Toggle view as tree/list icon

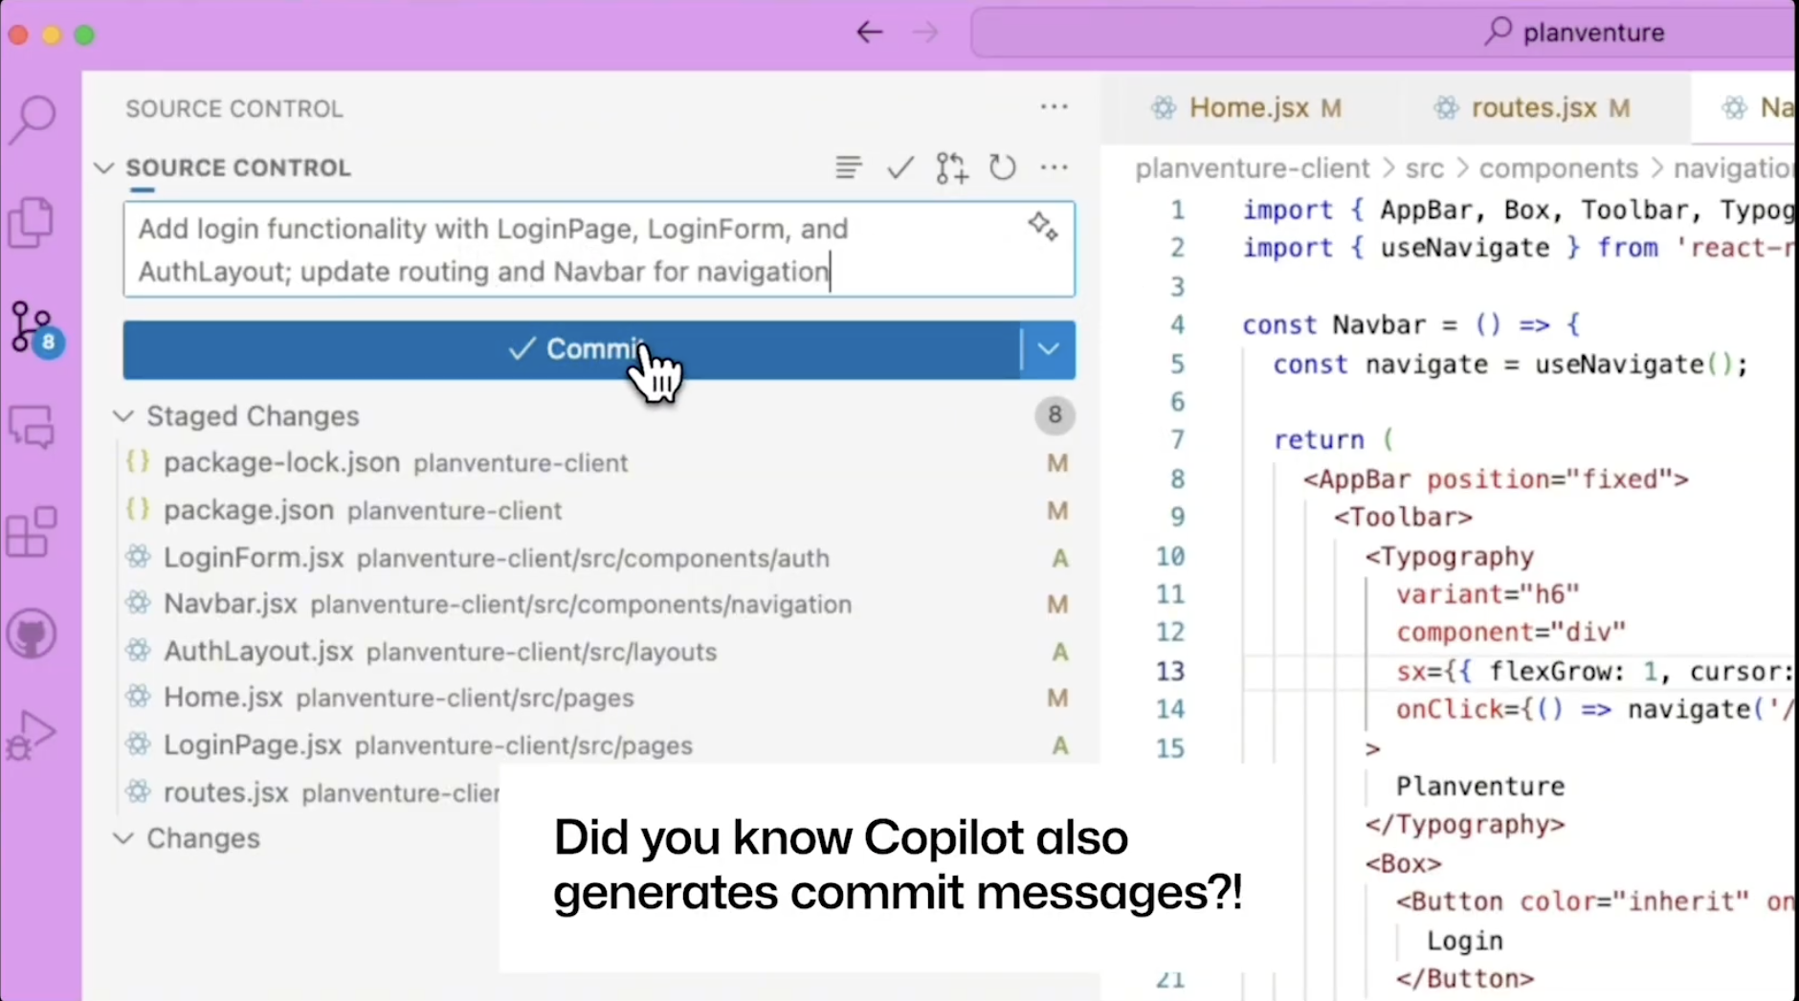pos(848,168)
